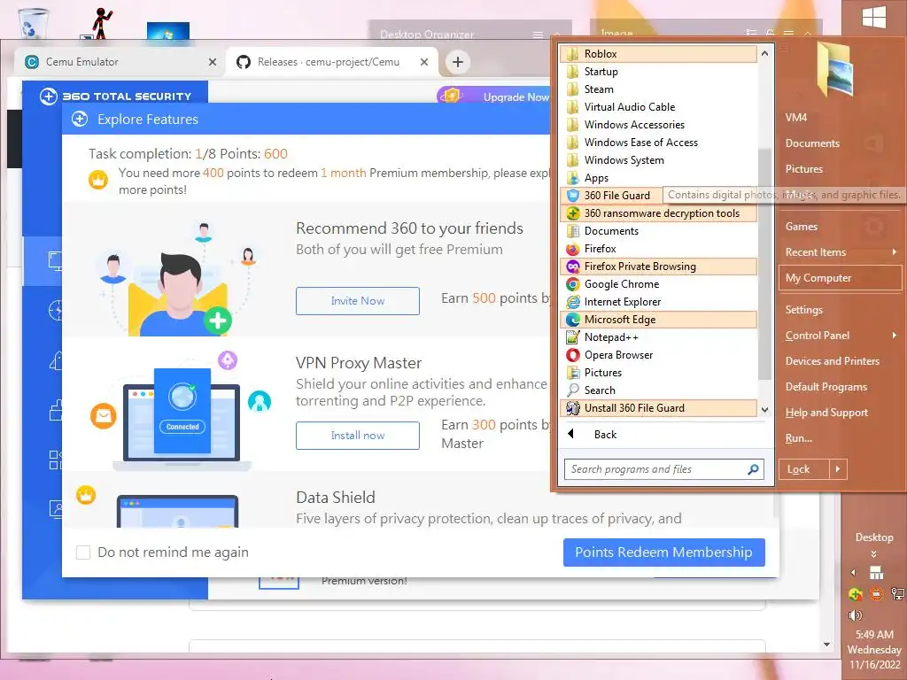907x680 pixels.
Task: Launch Opera Browser
Action: (x=658, y=355)
